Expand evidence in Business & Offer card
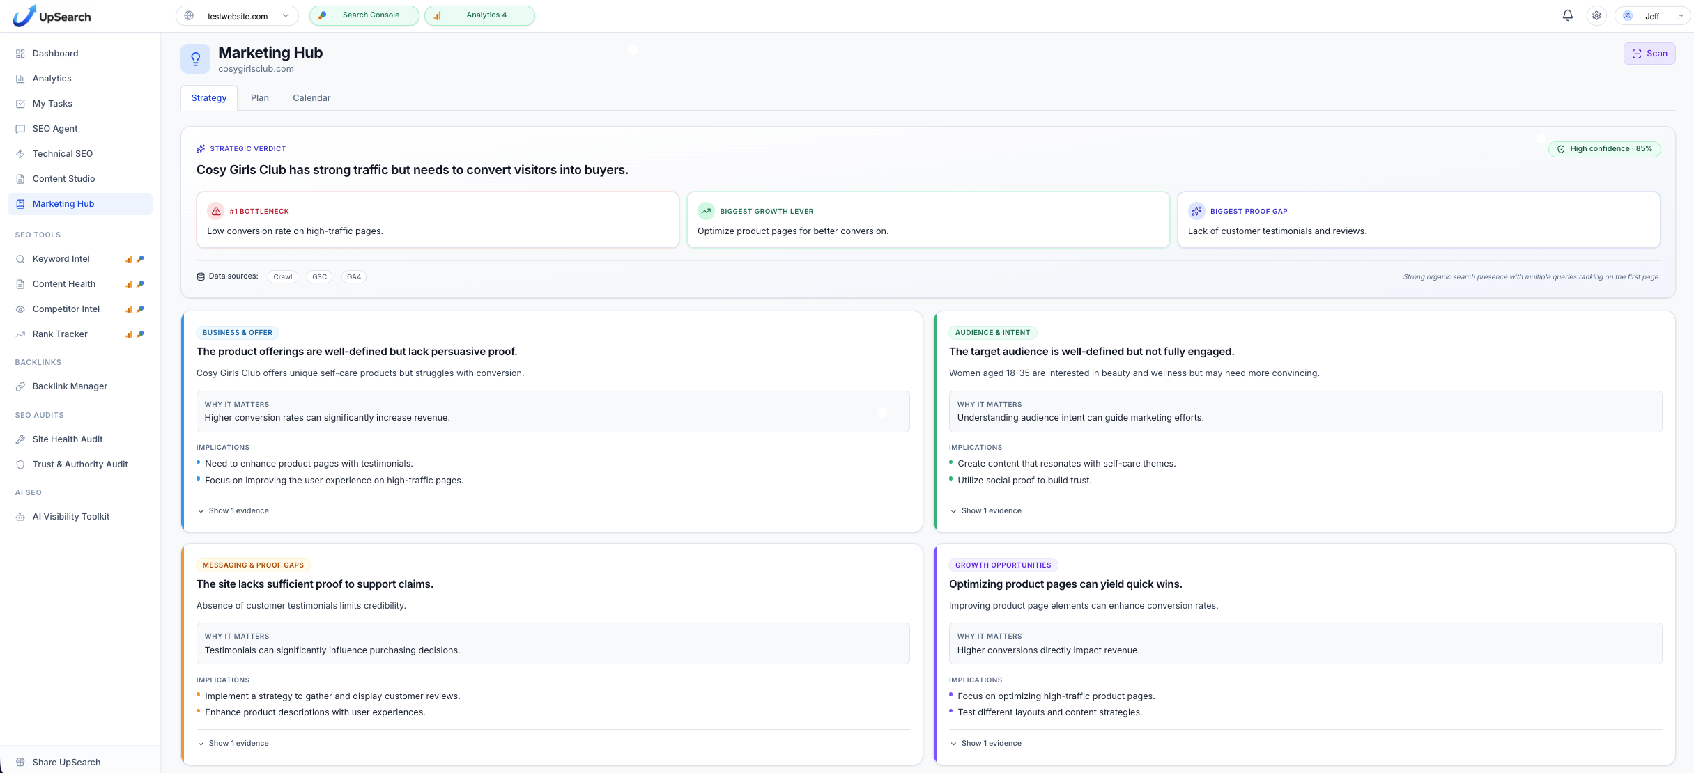This screenshot has width=1694, height=773. 233,510
